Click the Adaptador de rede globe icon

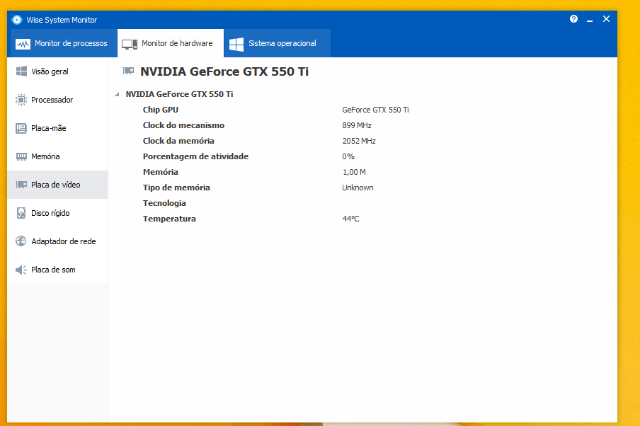(x=21, y=241)
